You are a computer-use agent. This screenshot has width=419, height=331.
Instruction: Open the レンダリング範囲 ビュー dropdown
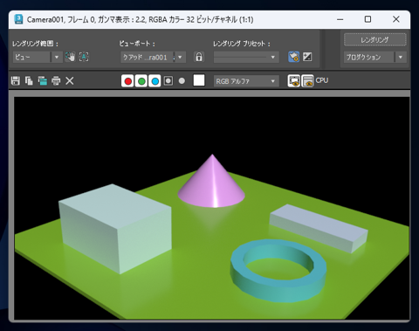click(x=38, y=57)
